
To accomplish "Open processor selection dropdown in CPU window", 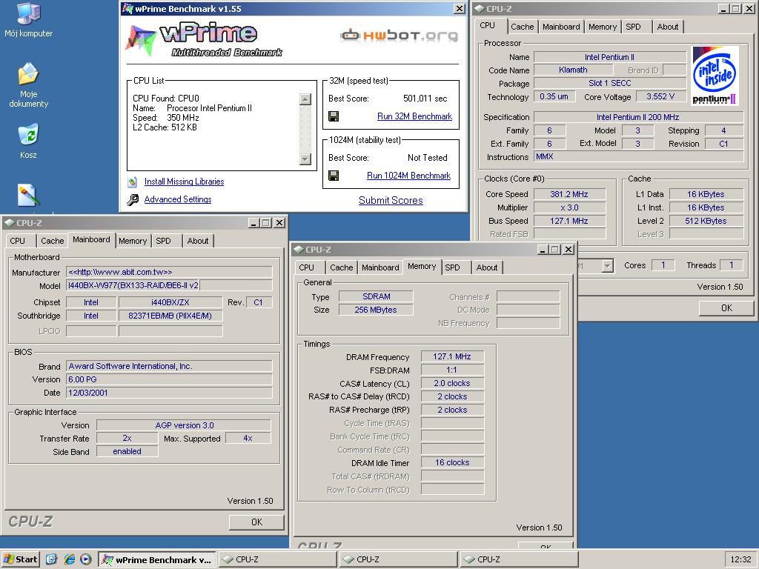I will pos(608,266).
